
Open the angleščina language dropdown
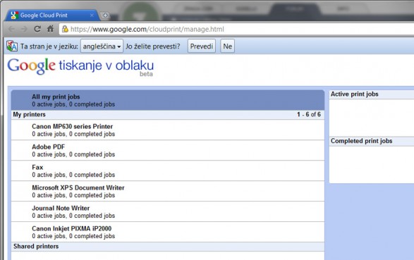pyautogui.click(x=102, y=46)
